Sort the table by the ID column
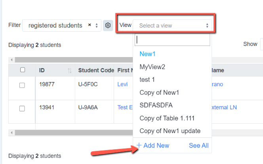 tap(70, 71)
